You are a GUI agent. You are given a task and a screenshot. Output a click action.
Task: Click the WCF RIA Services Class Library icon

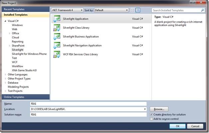point(57,54)
